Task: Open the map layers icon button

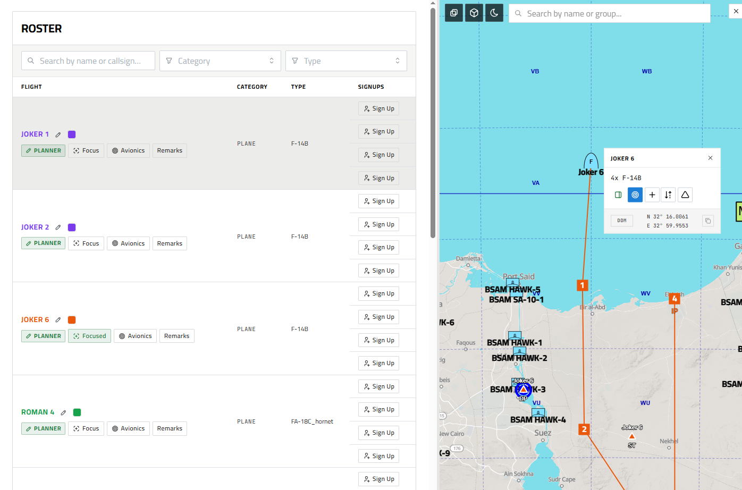Action: coord(454,13)
